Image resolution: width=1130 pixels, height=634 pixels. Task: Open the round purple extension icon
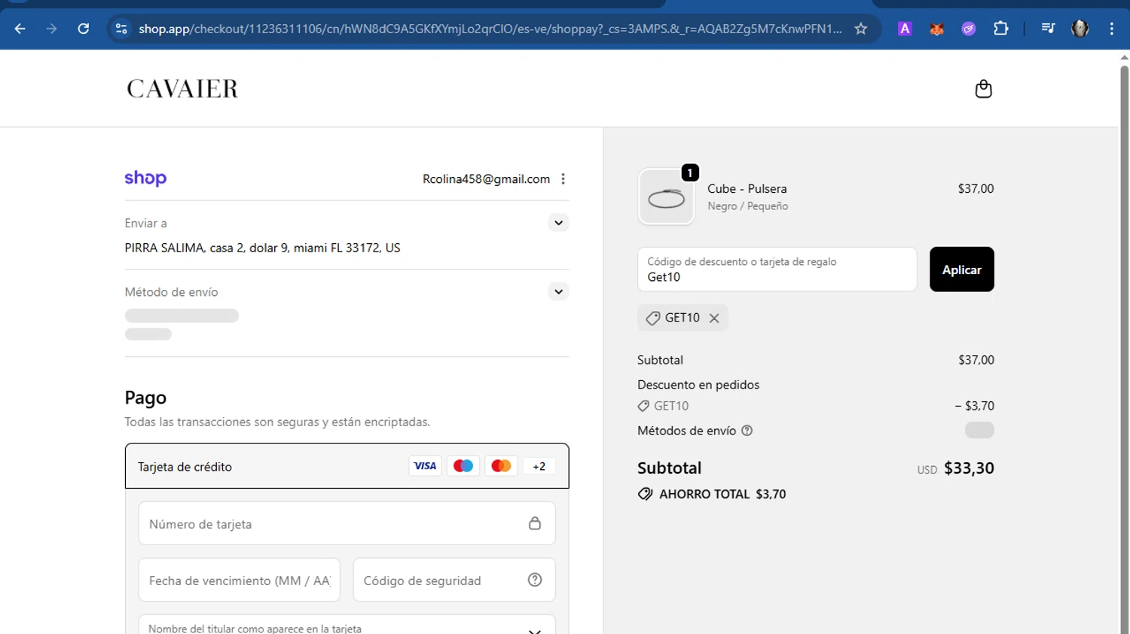969,29
